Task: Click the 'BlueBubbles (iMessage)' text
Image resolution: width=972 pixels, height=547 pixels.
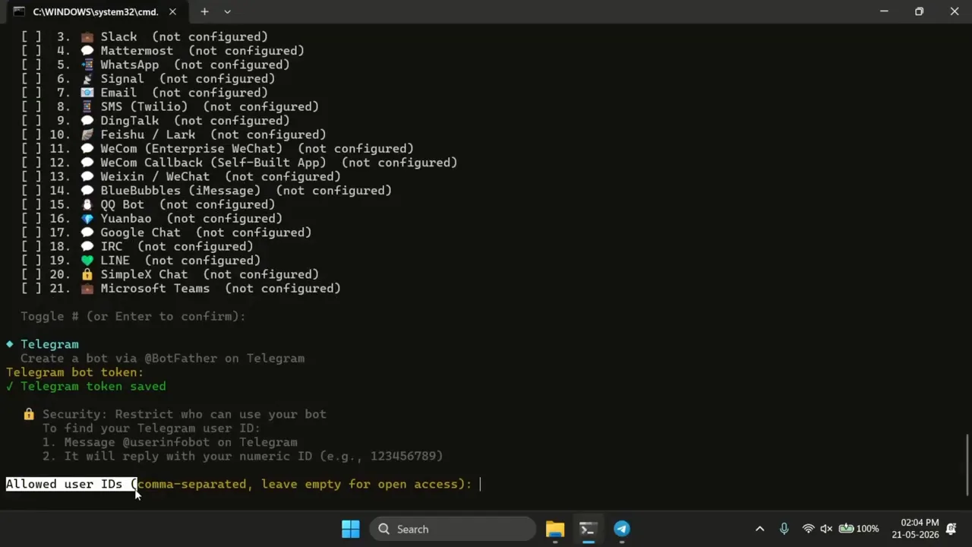Action: [x=181, y=191]
